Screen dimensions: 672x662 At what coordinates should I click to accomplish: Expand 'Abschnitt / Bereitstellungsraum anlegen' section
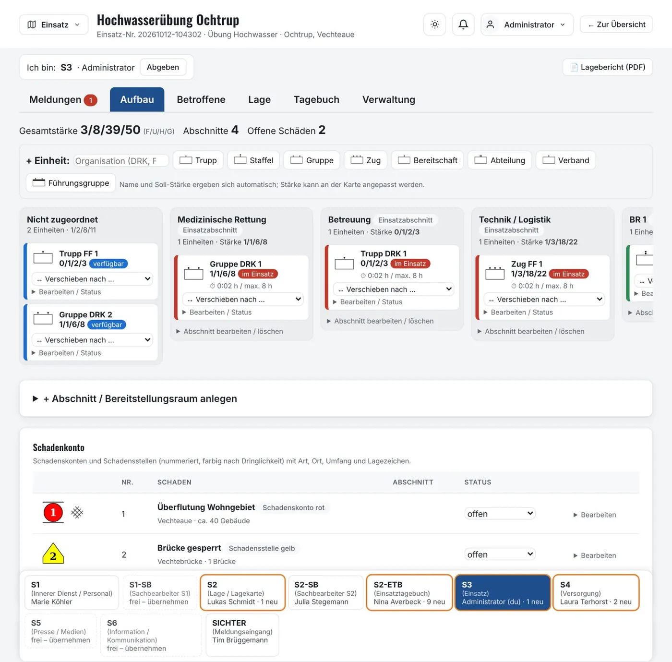(x=135, y=399)
